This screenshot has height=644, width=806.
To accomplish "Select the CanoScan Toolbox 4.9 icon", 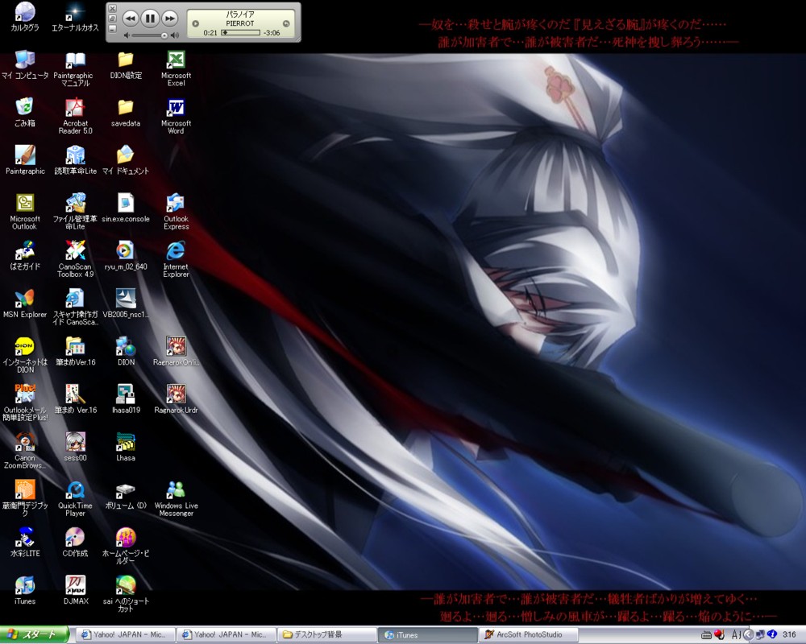I will (x=75, y=259).
